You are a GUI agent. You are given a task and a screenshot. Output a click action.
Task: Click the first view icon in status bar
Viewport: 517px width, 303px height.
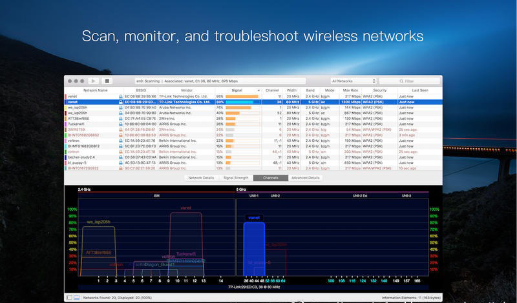(69, 297)
